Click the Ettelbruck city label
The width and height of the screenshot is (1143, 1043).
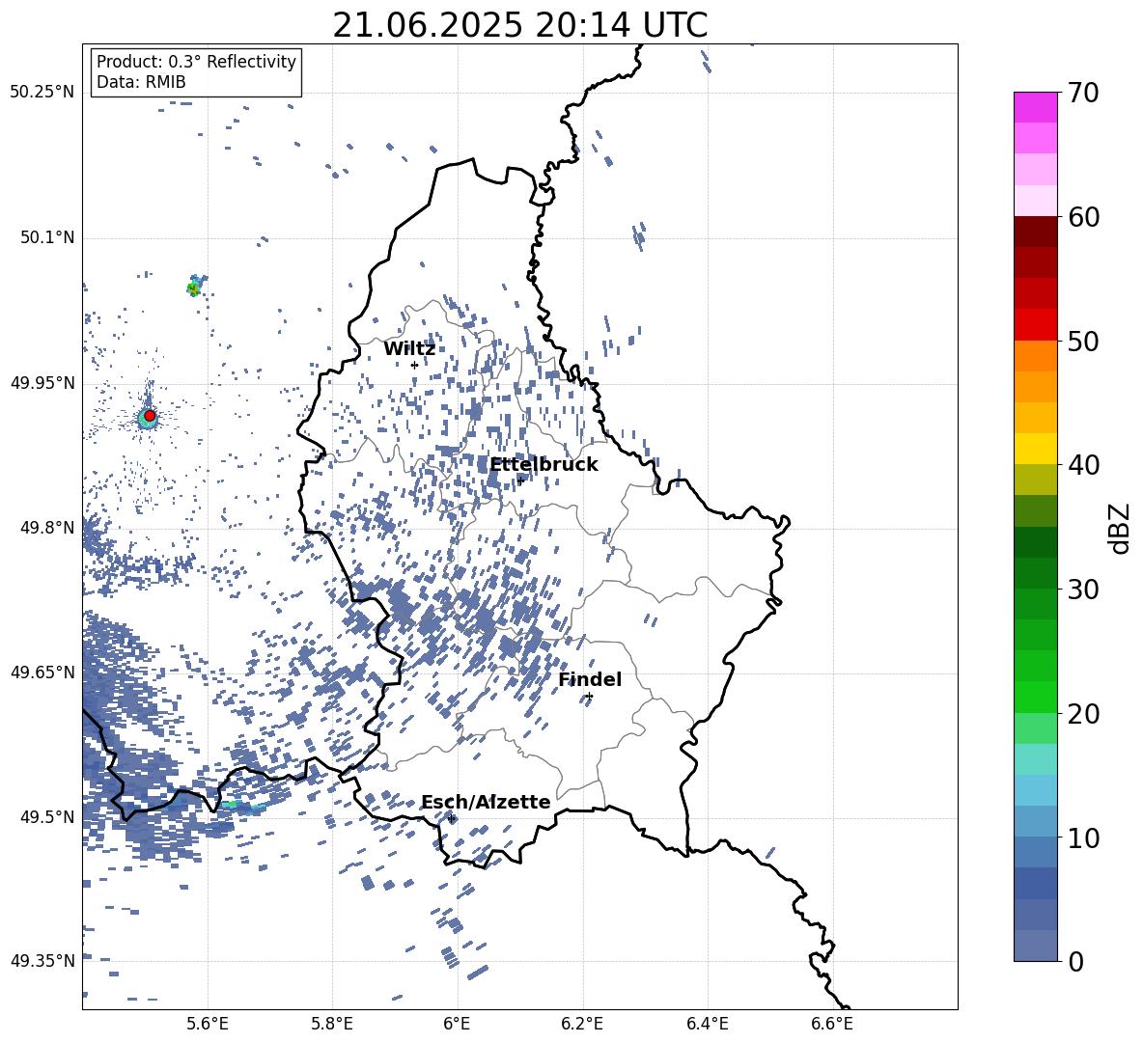(x=544, y=465)
